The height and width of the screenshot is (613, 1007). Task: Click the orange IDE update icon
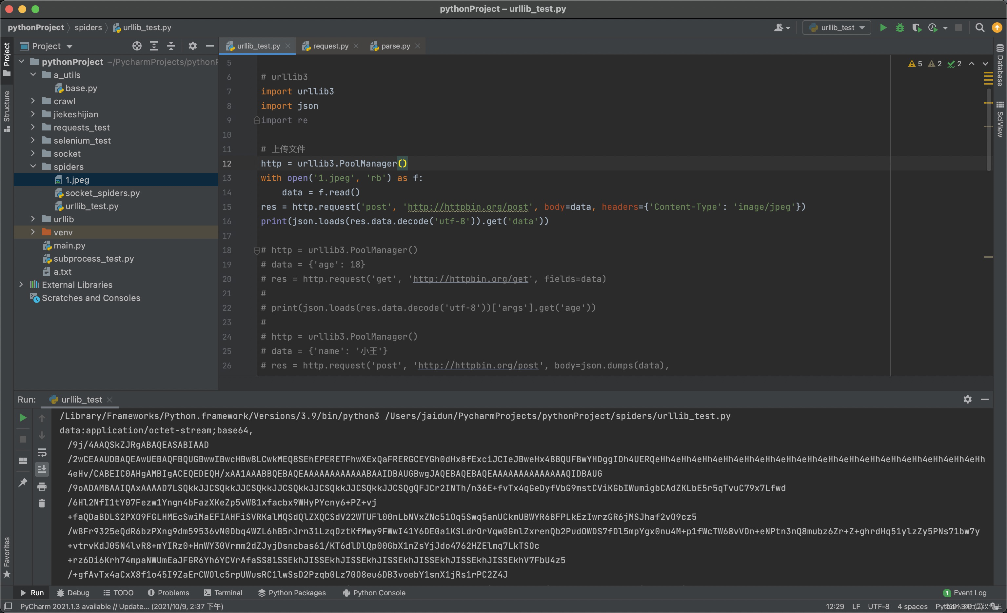[x=997, y=28]
